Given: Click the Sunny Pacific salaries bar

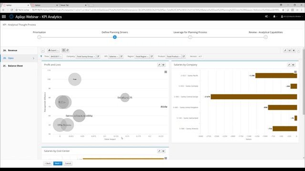Looking at the screenshot, I should click(x=276, y=76).
